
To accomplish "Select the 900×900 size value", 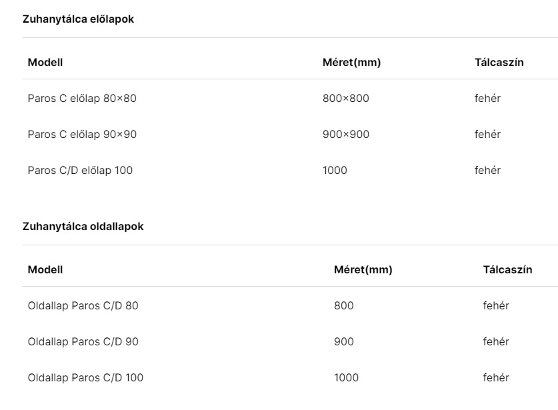I will pyautogui.click(x=345, y=135).
